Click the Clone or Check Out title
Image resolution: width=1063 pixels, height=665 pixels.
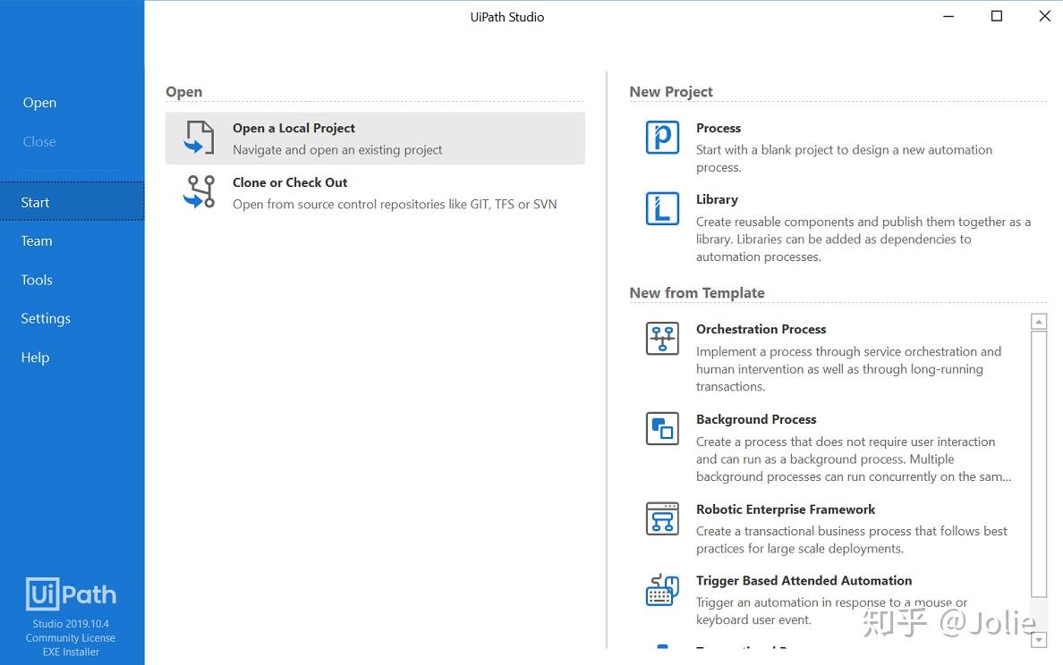pos(290,182)
